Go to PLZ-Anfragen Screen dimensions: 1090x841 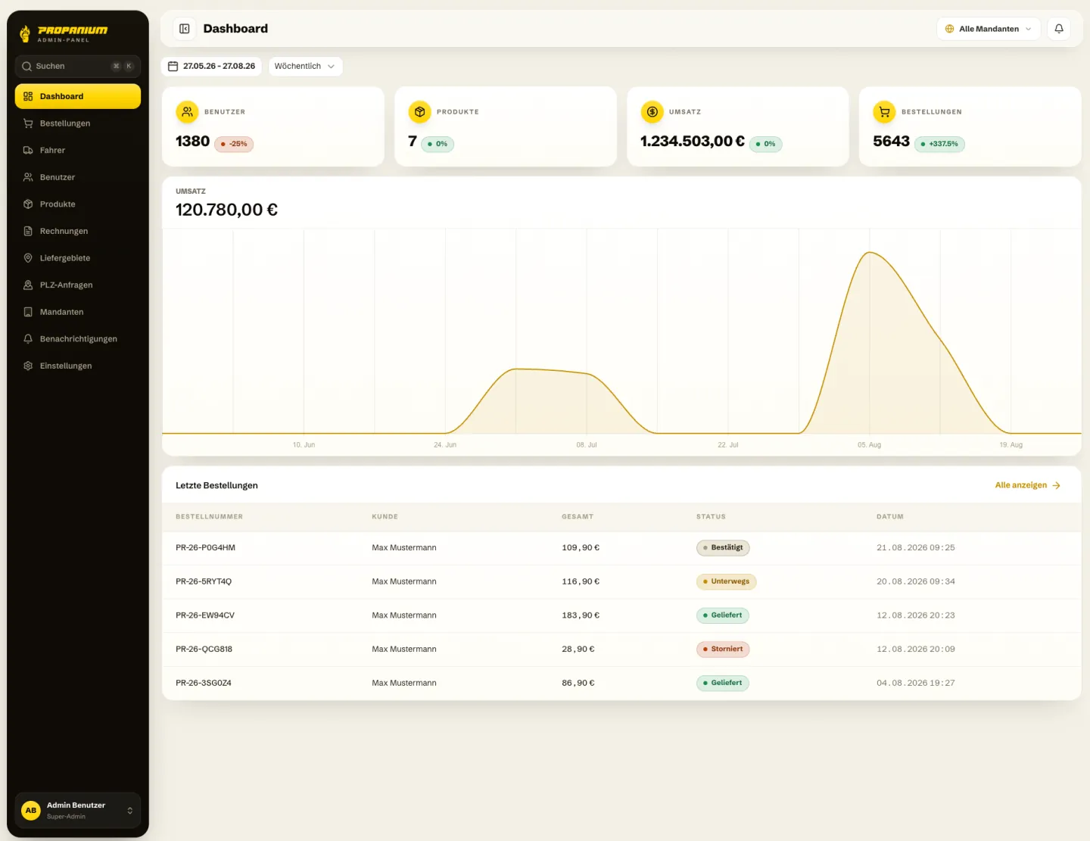(78, 285)
